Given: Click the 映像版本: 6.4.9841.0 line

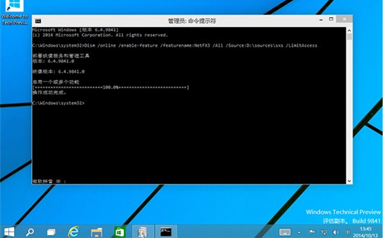Looking at the screenshot, I should tap(58, 71).
